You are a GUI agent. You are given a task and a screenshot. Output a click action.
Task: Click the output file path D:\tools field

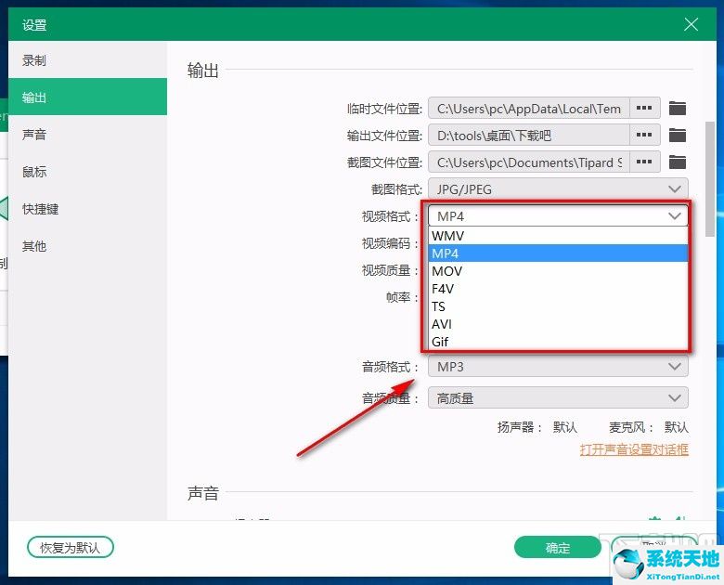[529, 135]
